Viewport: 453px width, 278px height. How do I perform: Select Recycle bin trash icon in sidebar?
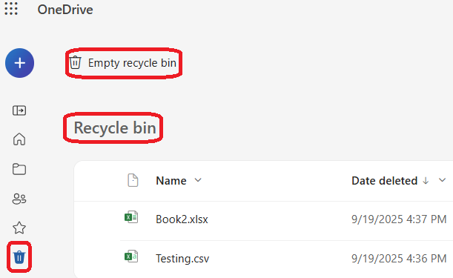19,257
